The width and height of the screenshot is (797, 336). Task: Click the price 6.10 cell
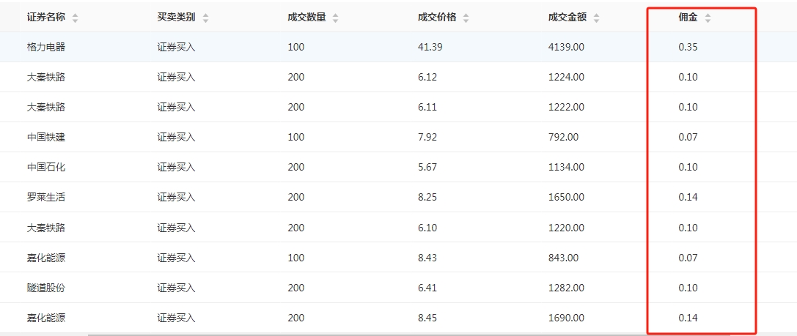click(427, 228)
